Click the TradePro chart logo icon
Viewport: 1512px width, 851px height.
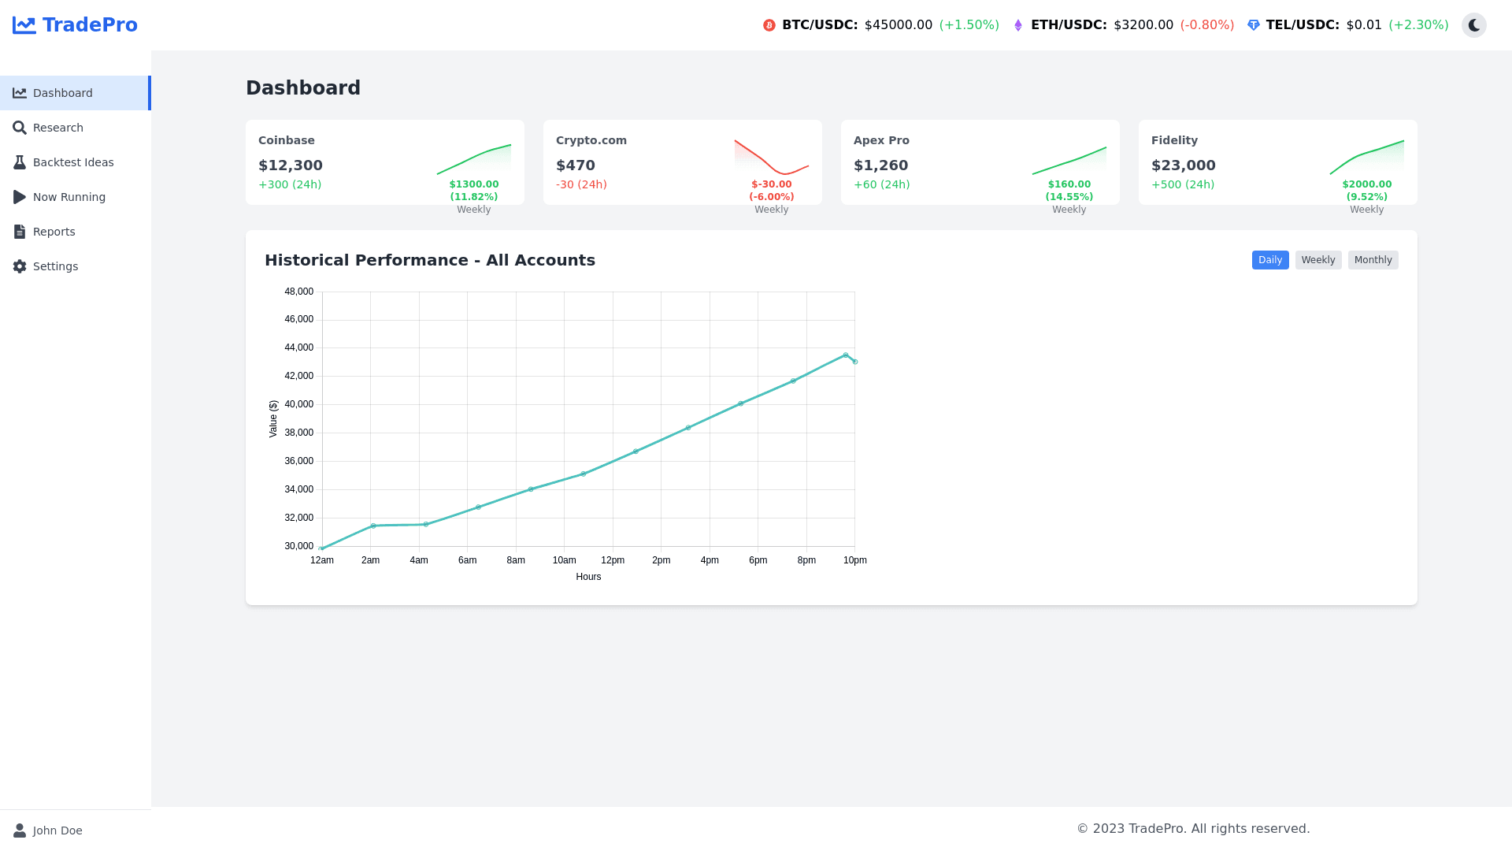click(x=24, y=25)
